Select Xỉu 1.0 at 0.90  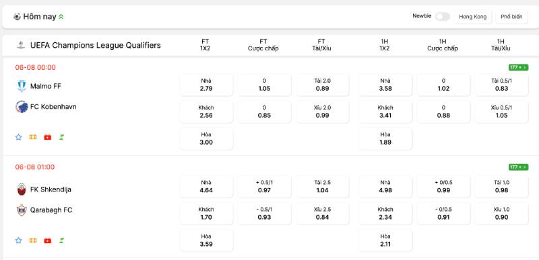pos(501,214)
